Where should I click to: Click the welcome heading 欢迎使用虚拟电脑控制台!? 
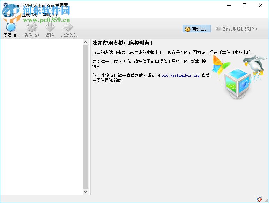(122, 43)
